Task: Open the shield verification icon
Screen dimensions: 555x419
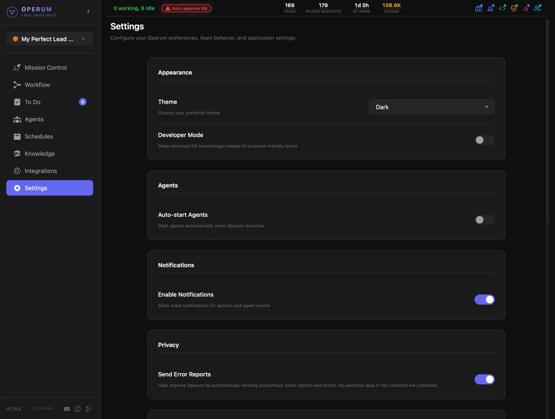Action: coord(514,8)
